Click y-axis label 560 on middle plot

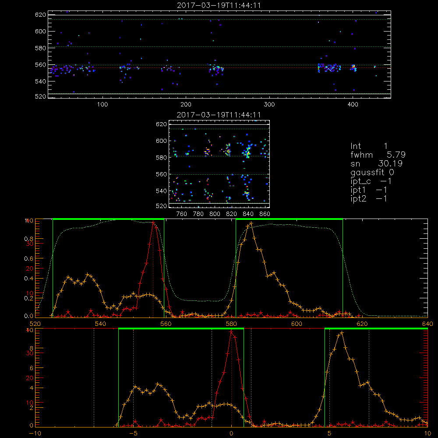(x=162, y=174)
